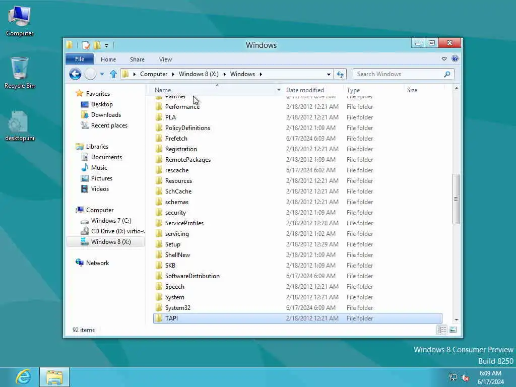Open address bar history dropdown
The image size is (516, 387).
tap(329, 75)
